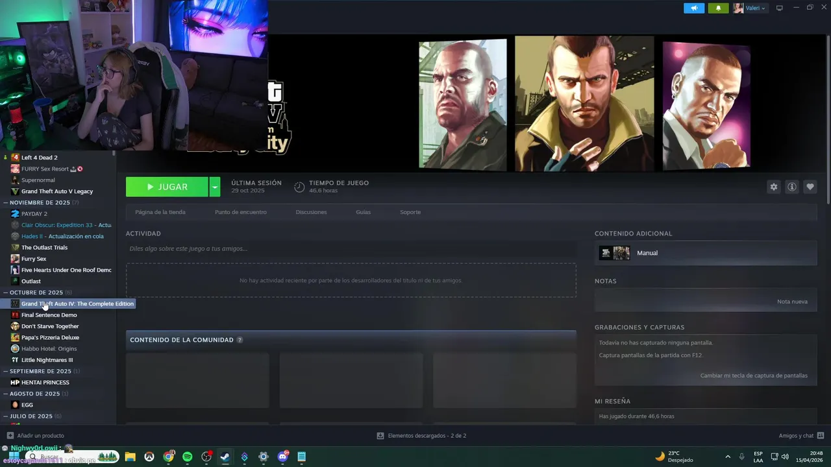Open Discord from taskbar
831x467 pixels.
click(282, 457)
